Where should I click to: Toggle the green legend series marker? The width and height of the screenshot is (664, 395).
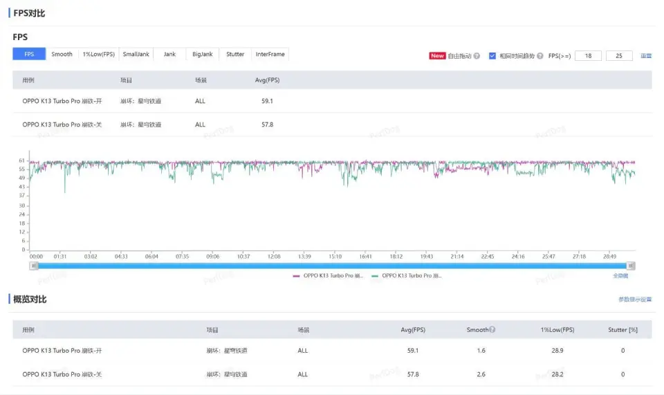(x=375, y=275)
